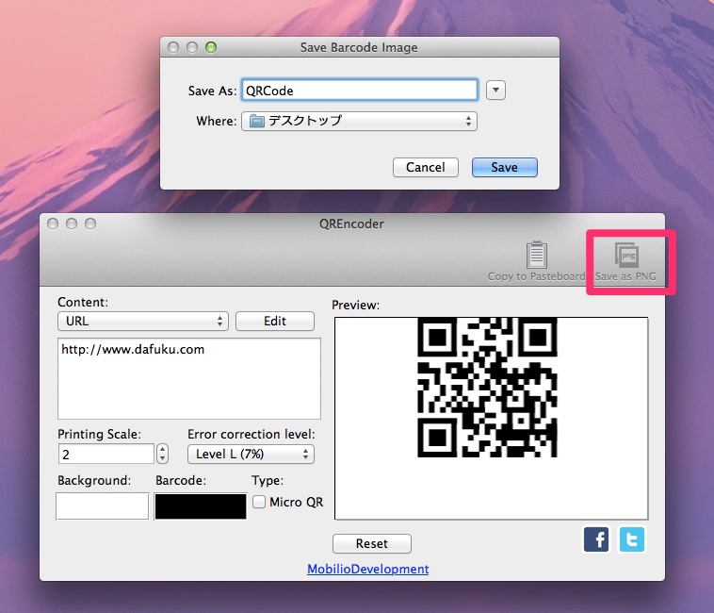Click the Edit button next to URL
Image resolution: width=714 pixels, height=613 pixels.
pos(275,321)
